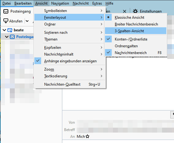The image size is (174, 143).
Task: Select the beate account
Action: click(19, 30)
